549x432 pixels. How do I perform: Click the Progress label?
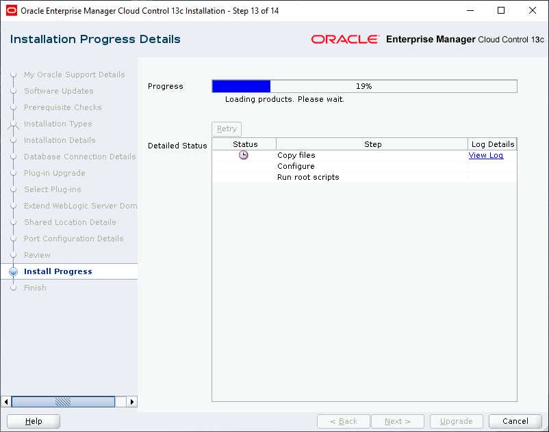coord(165,86)
